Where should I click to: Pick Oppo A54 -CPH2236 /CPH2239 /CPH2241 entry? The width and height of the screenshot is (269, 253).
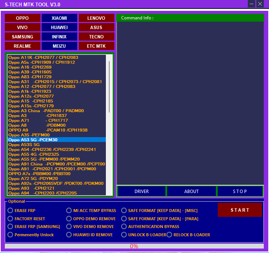(56, 149)
